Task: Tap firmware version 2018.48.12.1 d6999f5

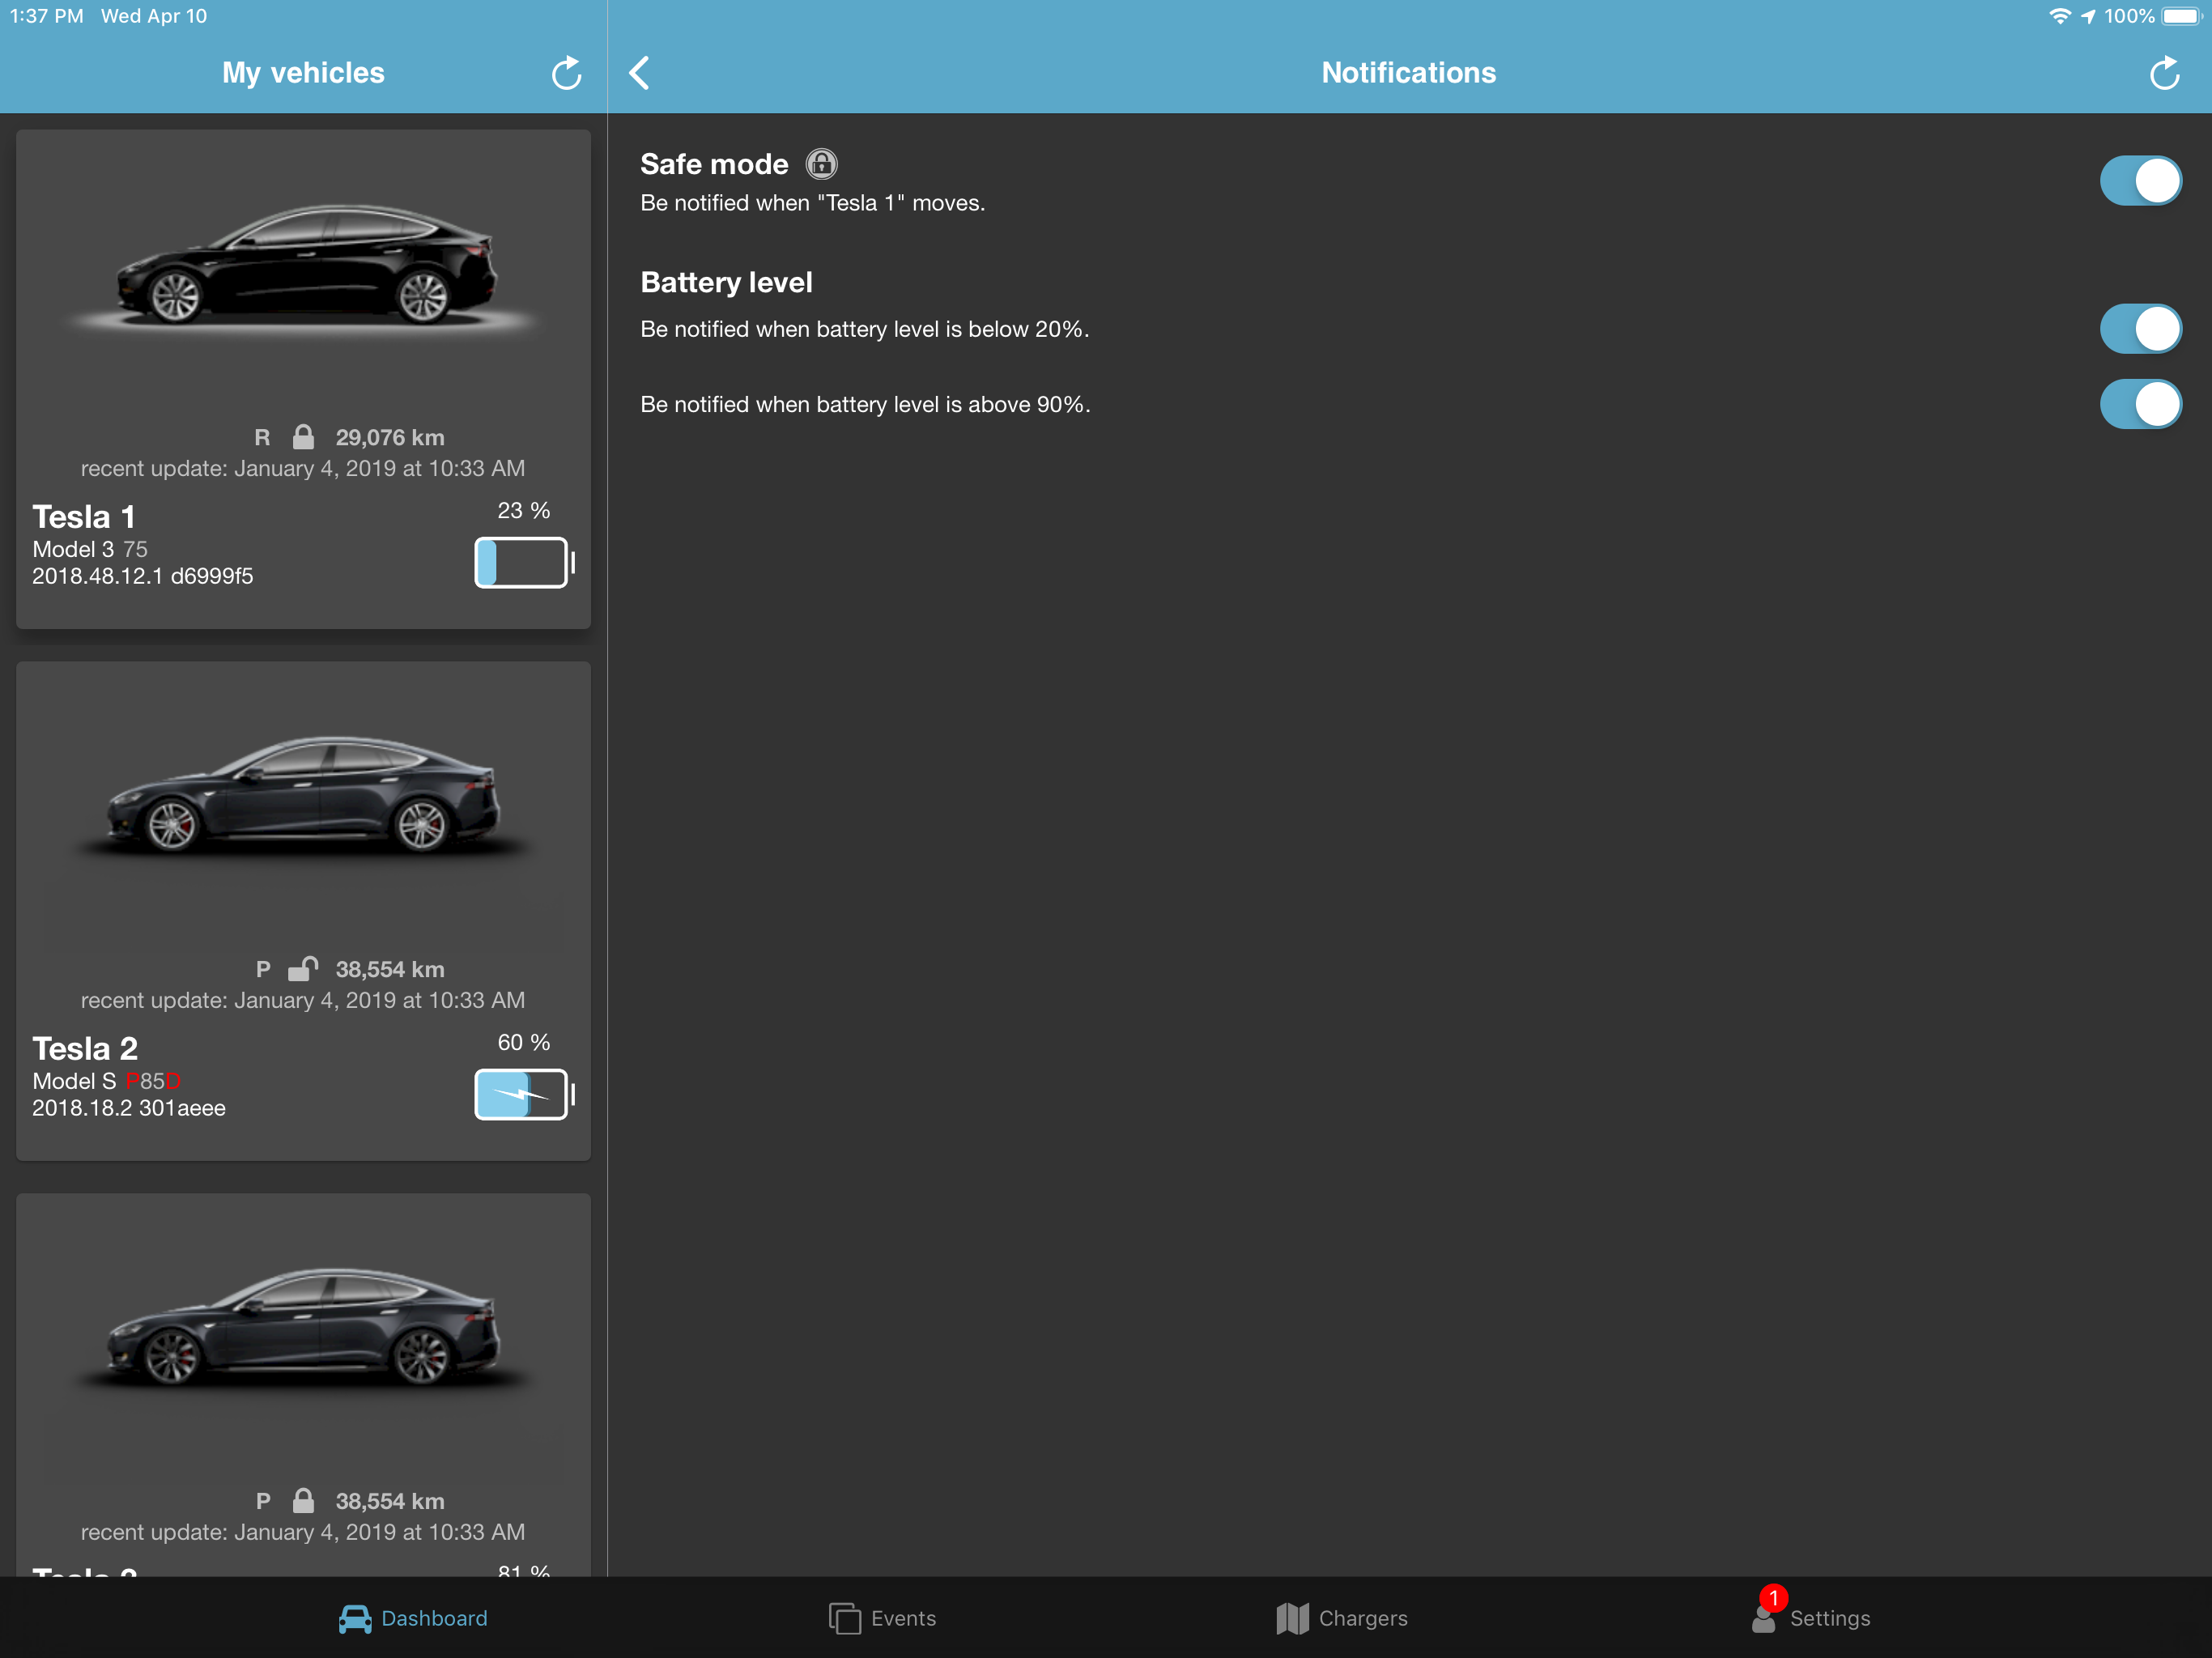Action: [x=143, y=576]
